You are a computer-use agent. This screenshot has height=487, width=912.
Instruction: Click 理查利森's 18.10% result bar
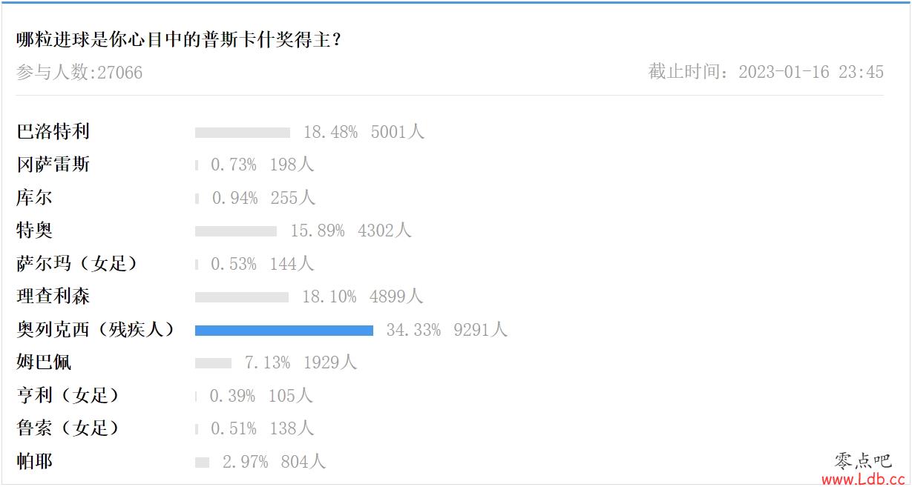[242, 297]
